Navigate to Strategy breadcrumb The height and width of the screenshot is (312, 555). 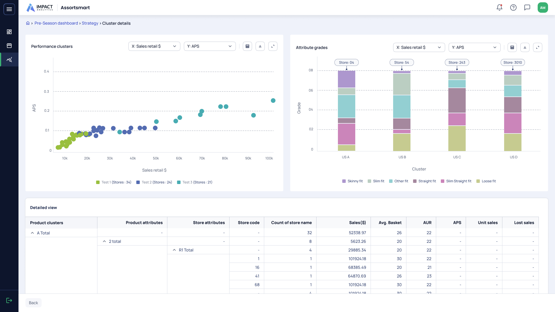(90, 23)
